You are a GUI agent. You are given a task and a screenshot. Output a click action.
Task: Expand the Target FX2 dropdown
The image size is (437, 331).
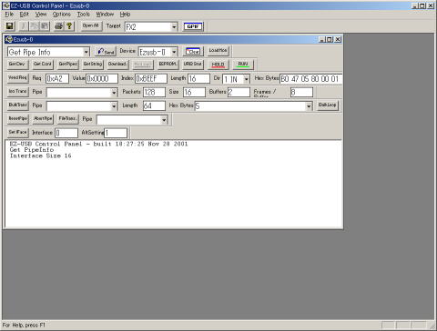click(174, 27)
